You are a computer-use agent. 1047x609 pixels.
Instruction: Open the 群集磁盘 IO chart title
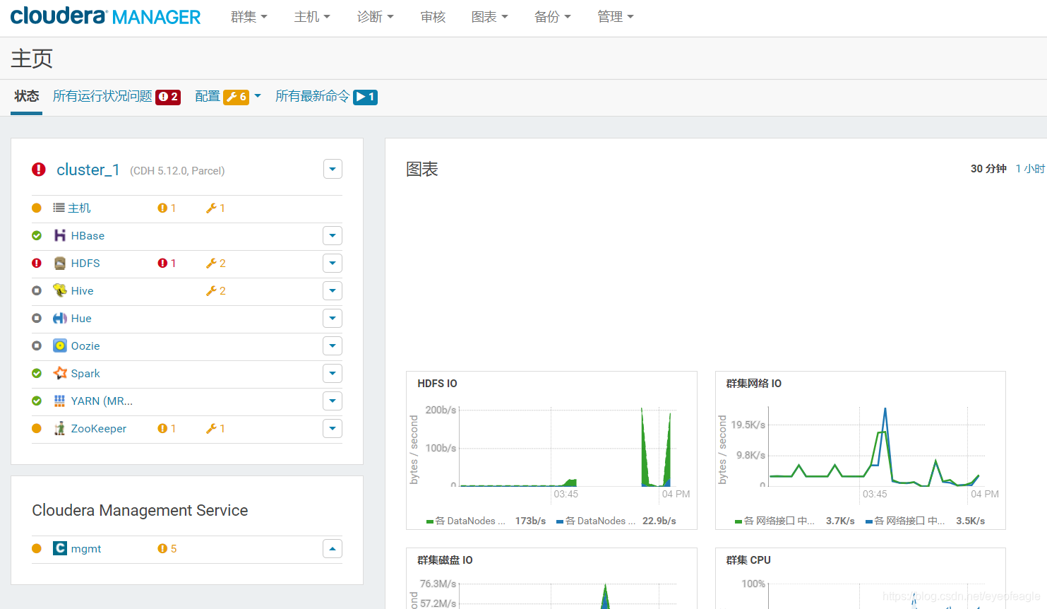coord(445,560)
